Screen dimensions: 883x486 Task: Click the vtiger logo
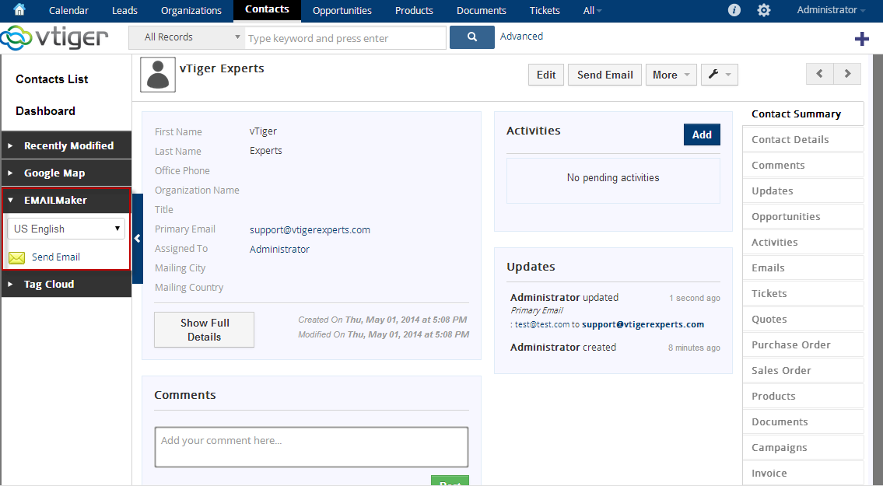[54, 38]
